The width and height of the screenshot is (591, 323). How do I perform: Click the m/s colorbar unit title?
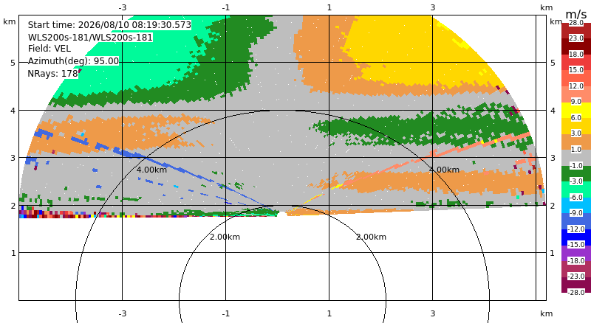click(x=576, y=14)
